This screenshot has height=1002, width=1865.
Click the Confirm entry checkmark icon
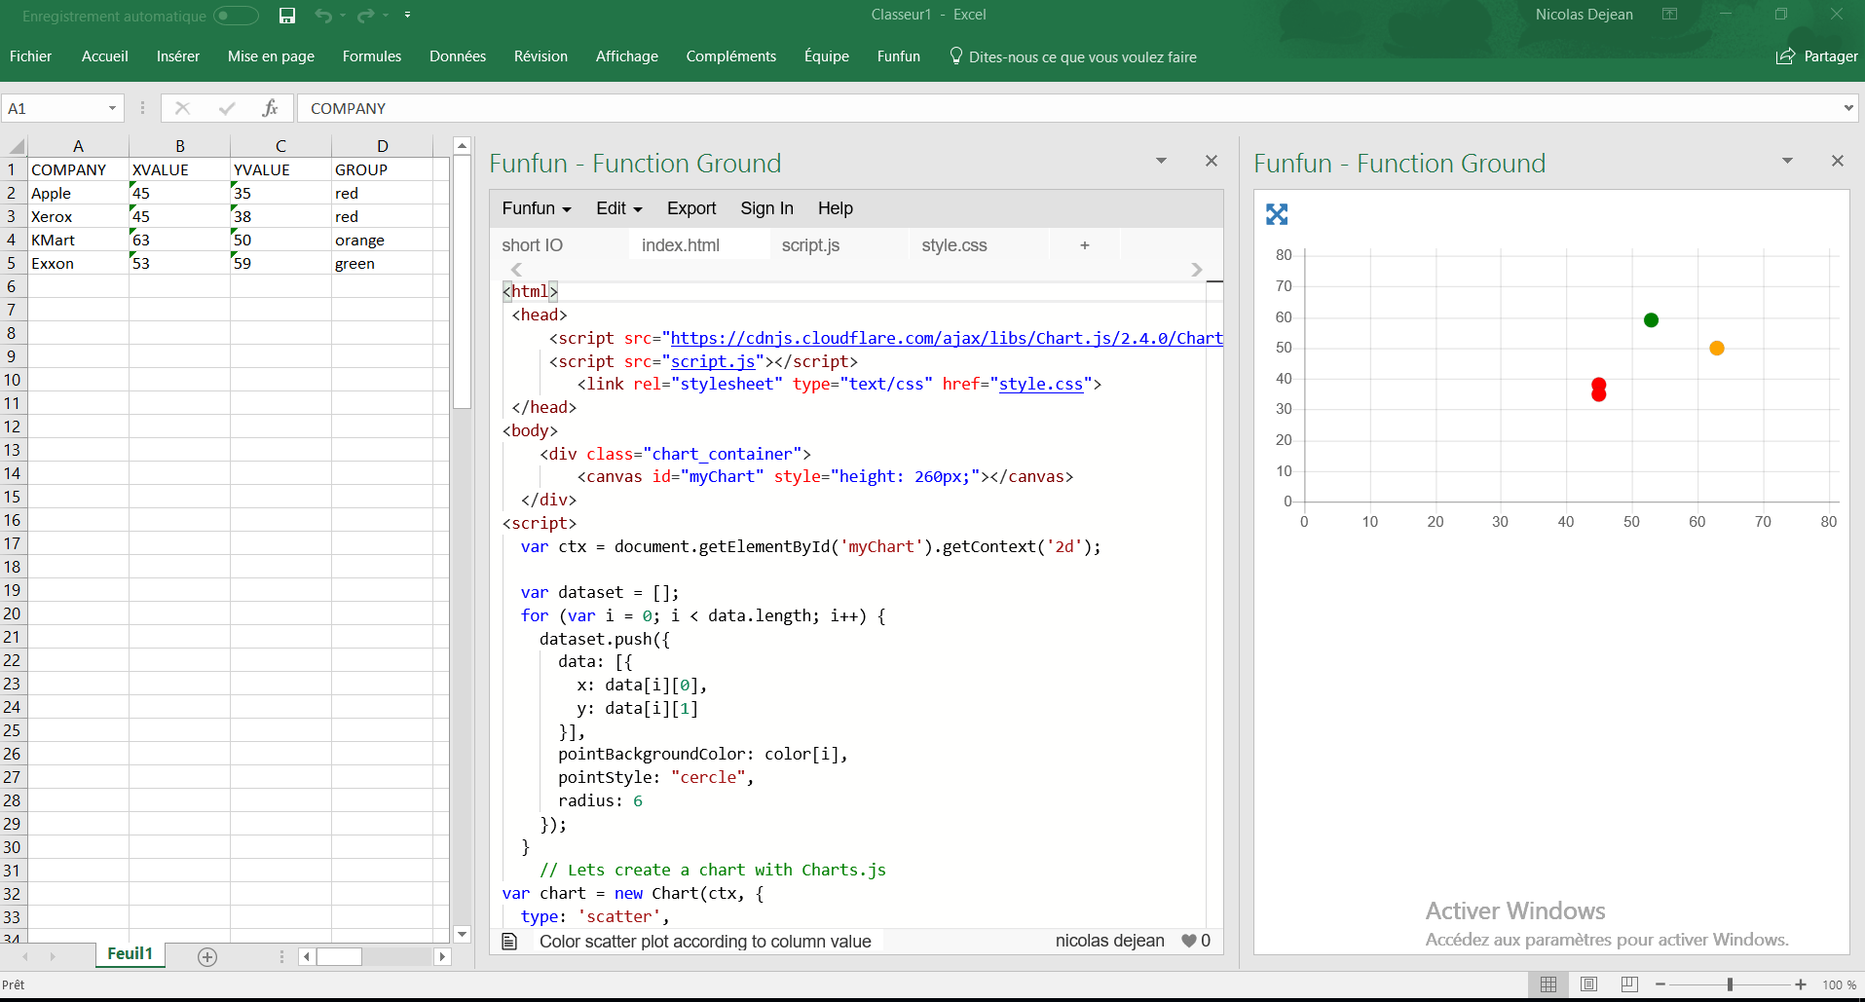tap(227, 108)
